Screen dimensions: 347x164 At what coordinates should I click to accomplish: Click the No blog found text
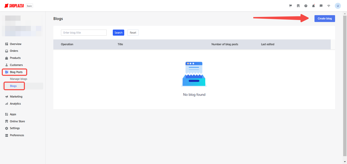click(x=194, y=95)
